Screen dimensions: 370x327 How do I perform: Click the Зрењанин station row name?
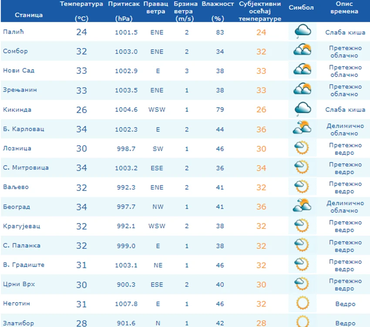tap(20, 90)
